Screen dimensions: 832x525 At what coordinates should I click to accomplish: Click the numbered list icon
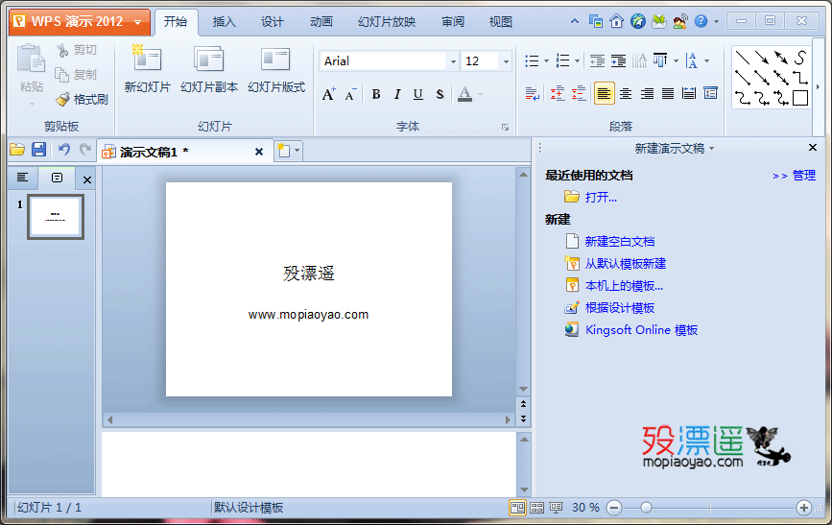(x=563, y=61)
